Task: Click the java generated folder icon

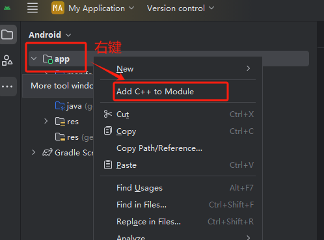Action: [60, 106]
